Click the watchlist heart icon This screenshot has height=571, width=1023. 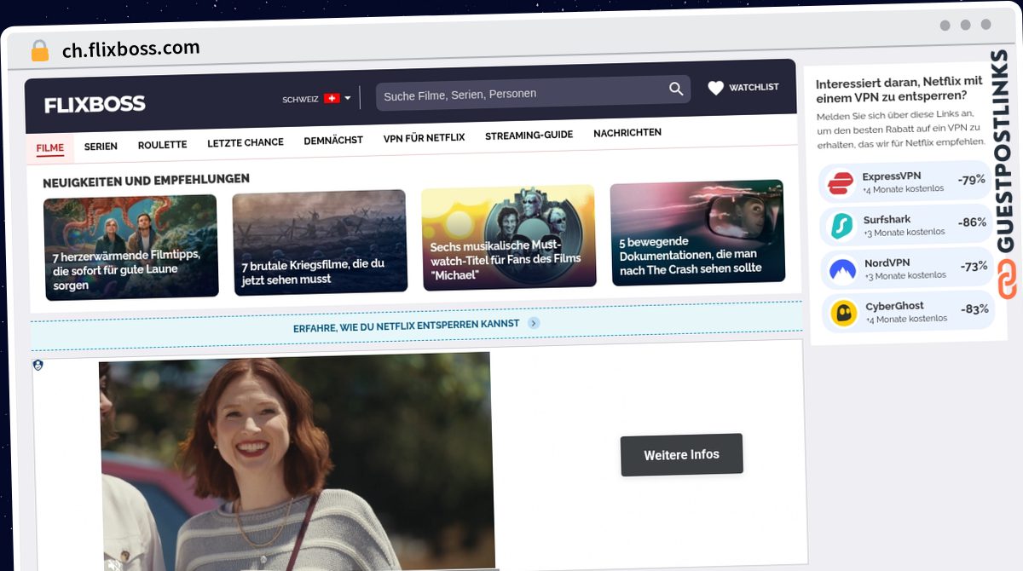[715, 87]
